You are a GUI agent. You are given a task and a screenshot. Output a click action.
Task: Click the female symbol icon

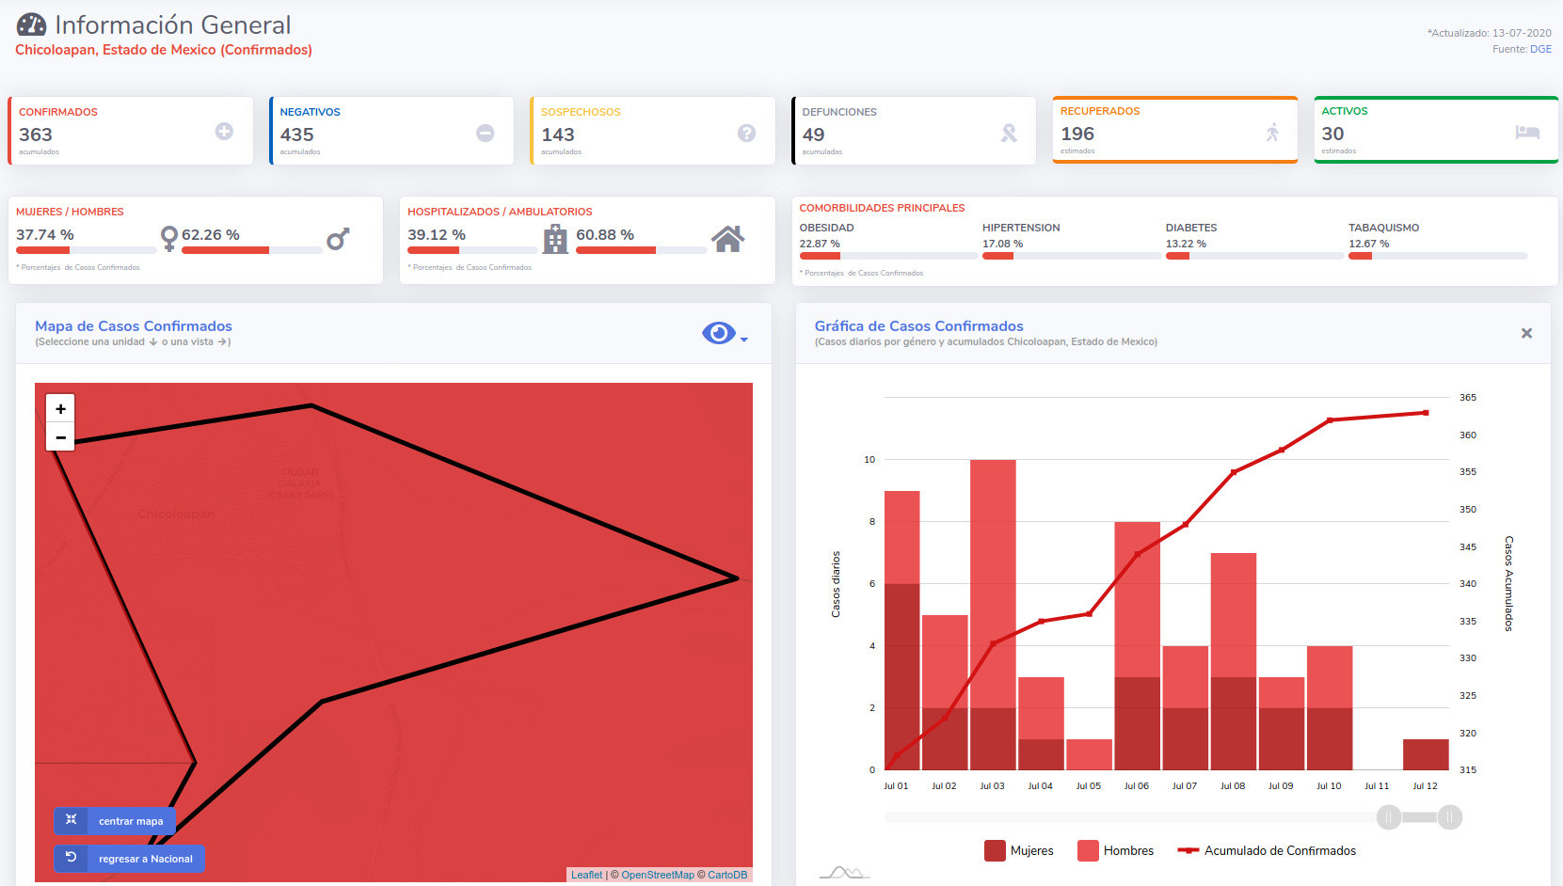(168, 238)
